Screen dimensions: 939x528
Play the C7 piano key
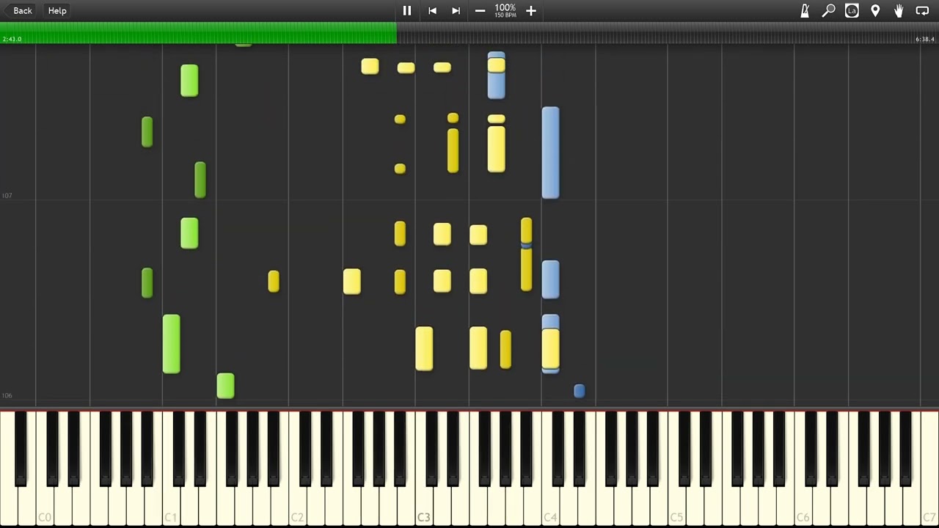[x=929, y=506]
